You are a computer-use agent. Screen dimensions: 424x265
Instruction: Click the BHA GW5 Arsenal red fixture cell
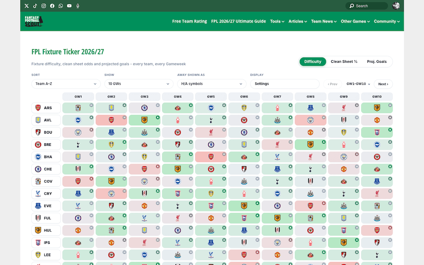tap(211, 157)
